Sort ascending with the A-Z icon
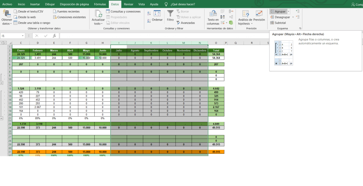 pos(149,13)
